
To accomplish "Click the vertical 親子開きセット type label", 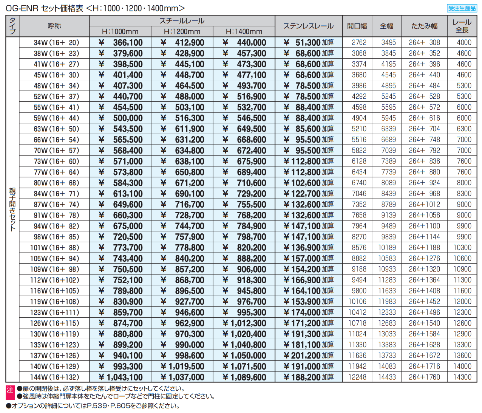I will [x=12, y=209].
